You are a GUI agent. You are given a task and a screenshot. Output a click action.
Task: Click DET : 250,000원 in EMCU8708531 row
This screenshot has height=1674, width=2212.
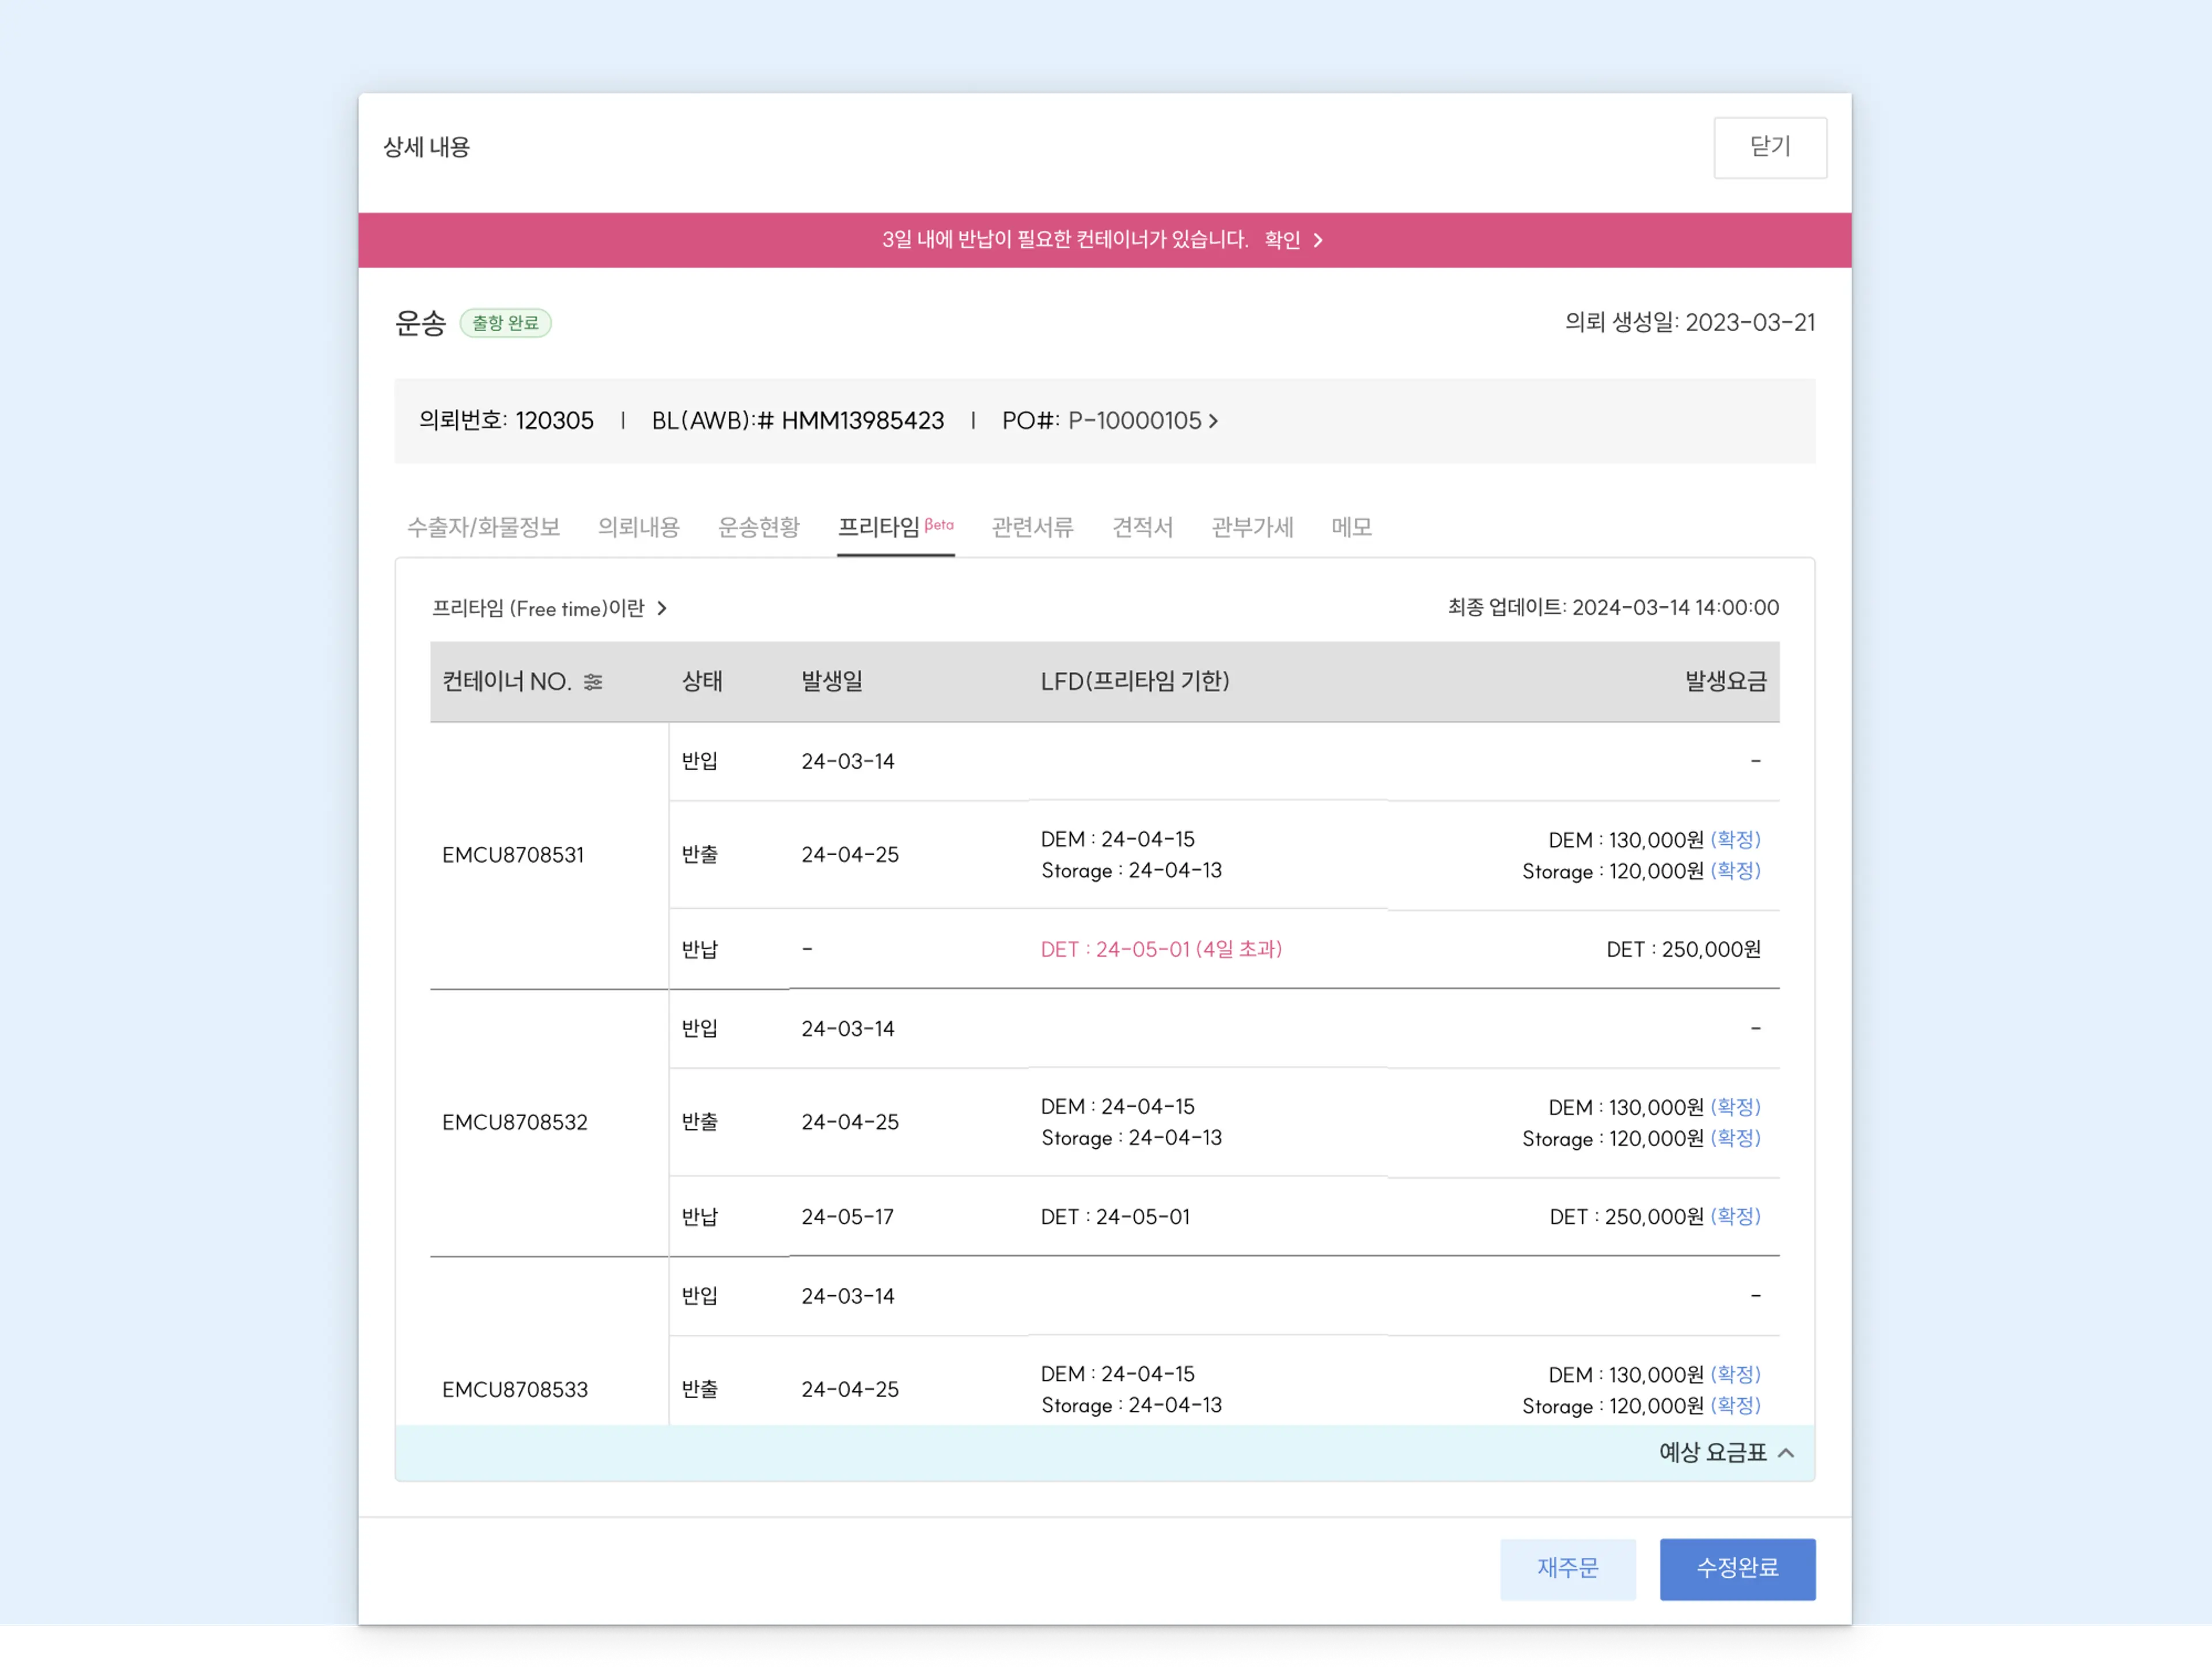1683,950
